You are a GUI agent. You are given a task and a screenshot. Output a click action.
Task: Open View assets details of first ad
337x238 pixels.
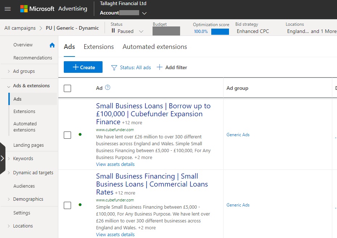pos(115,164)
